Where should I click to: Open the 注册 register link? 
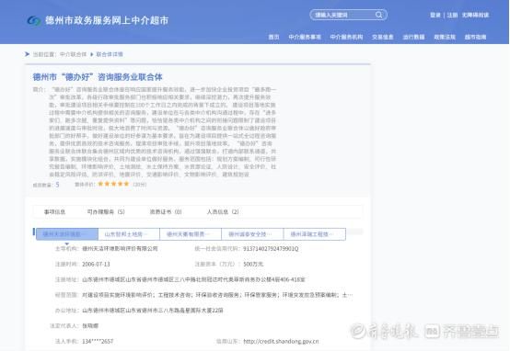(x=452, y=15)
